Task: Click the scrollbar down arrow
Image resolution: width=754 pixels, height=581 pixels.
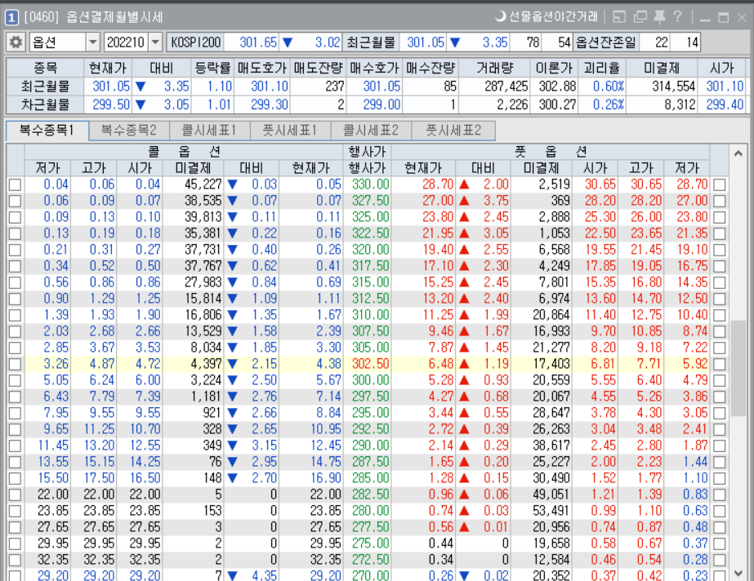Action: click(x=738, y=573)
